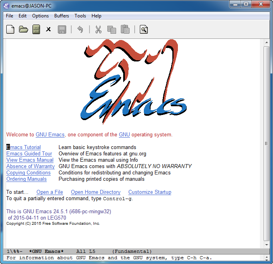Click the copyright Free Software Foundation line
Image resolution: width=273 pixels, height=264 pixels.
click(53, 224)
